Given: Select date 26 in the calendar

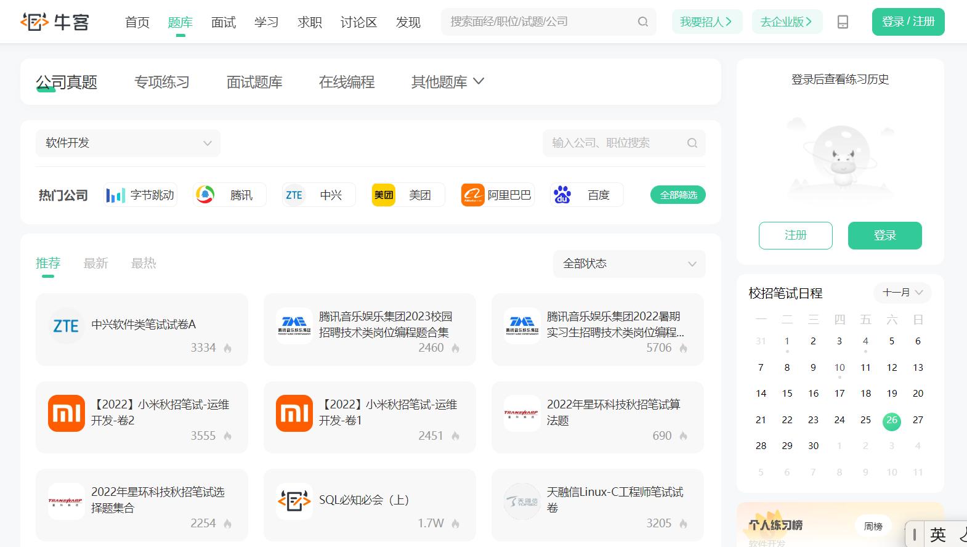Looking at the screenshot, I should [x=892, y=420].
